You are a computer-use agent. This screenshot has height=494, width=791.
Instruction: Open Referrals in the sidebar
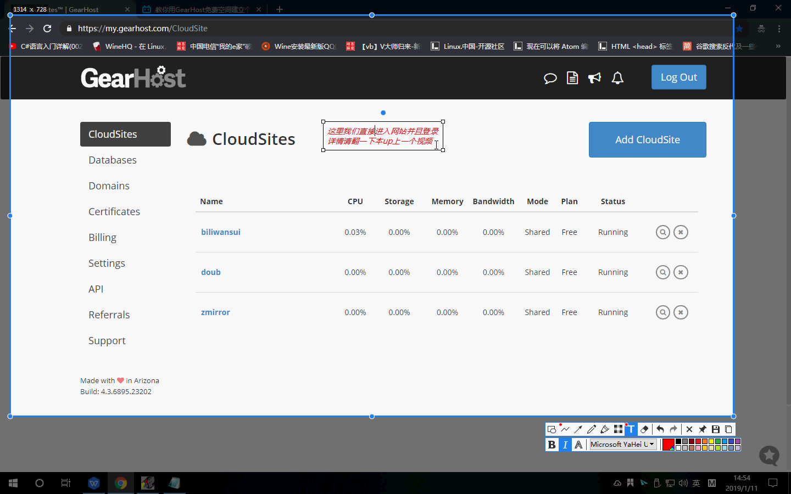tap(109, 315)
